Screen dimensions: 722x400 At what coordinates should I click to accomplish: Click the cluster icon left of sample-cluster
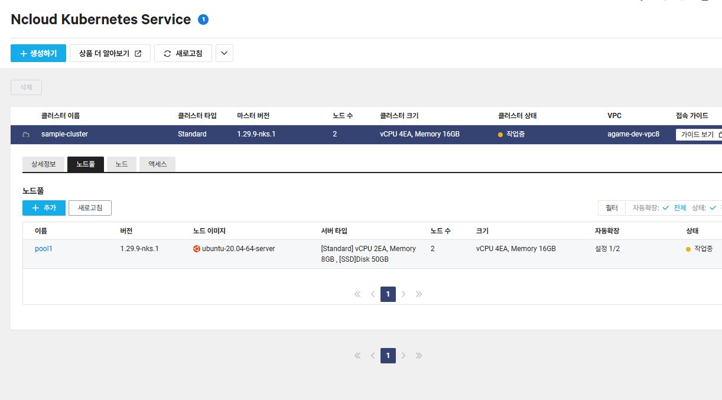click(x=26, y=135)
